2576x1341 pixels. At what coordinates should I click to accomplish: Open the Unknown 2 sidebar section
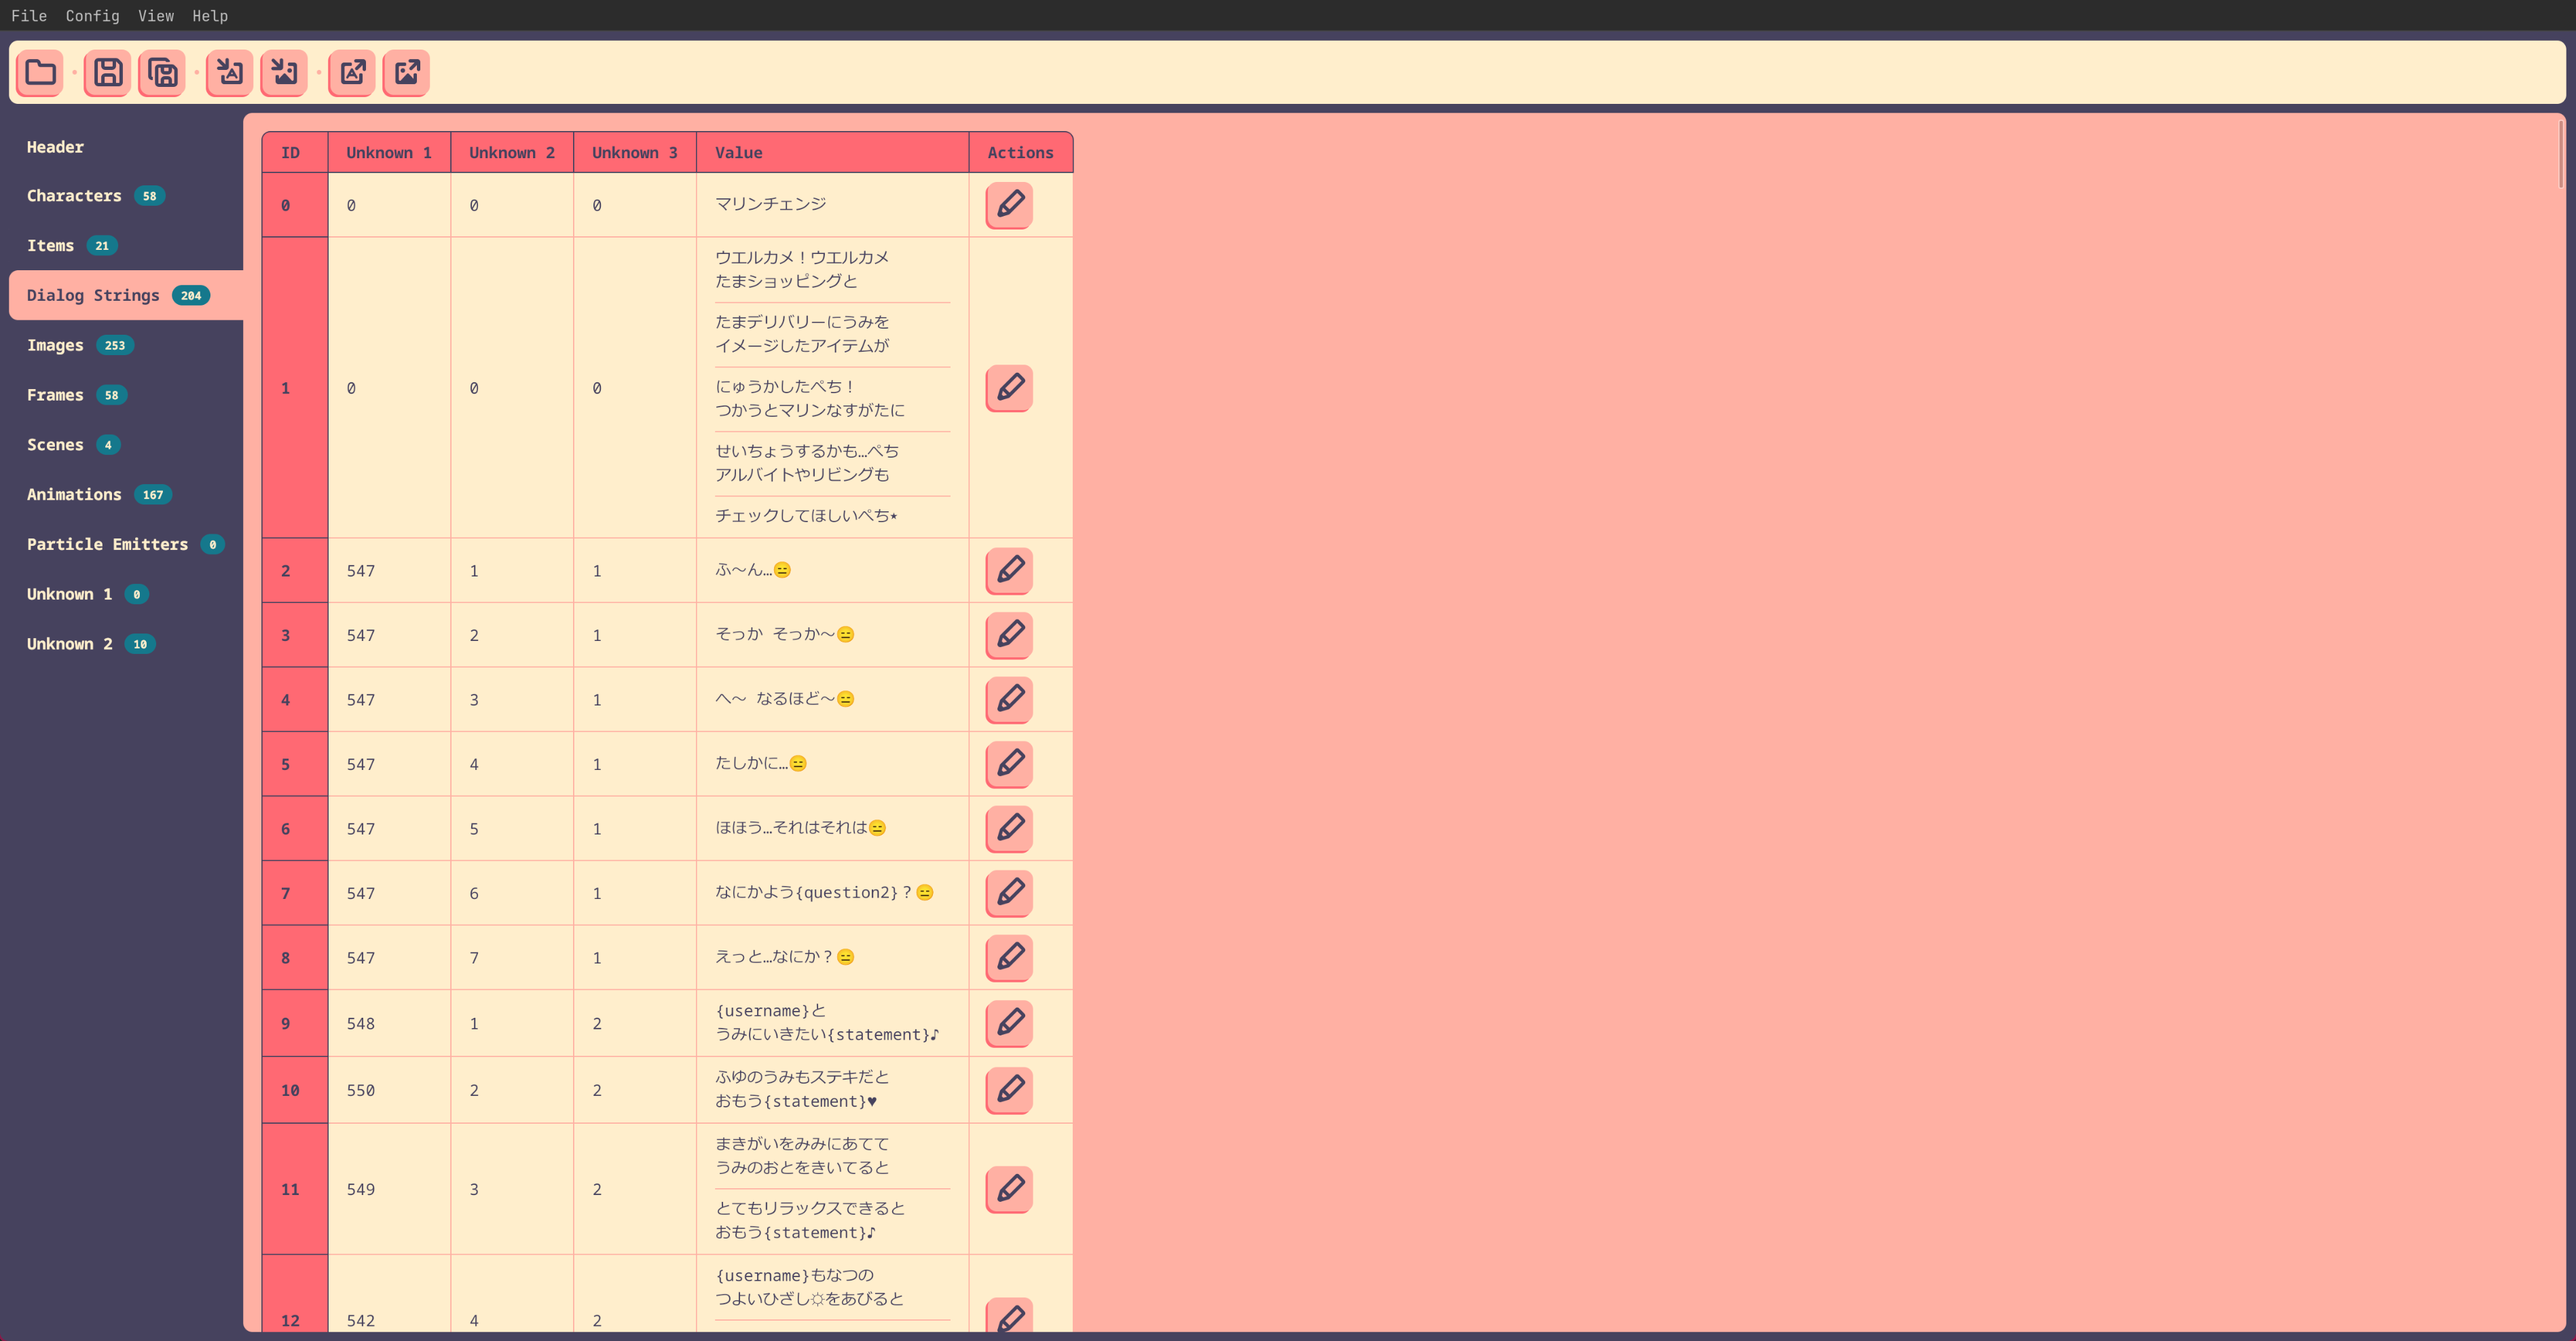[x=126, y=644]
